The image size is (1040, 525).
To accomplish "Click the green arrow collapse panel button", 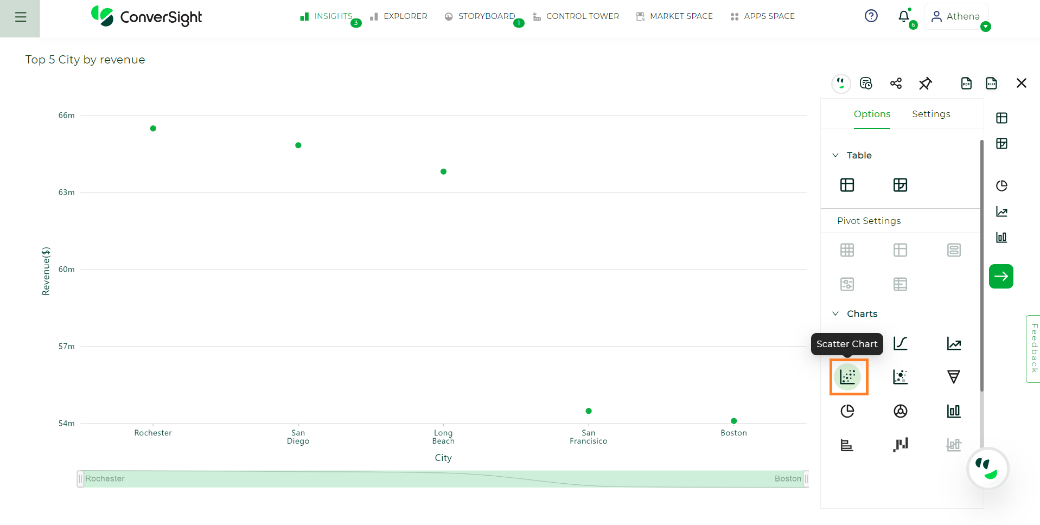I will [1001, 277].
